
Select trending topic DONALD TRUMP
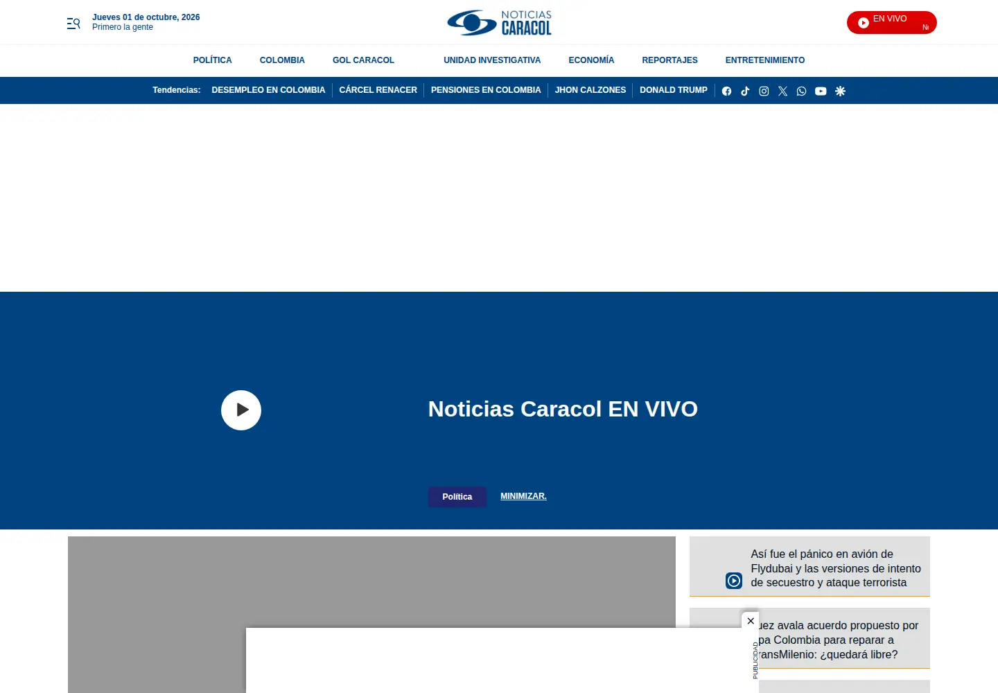(x=674, y=90)
